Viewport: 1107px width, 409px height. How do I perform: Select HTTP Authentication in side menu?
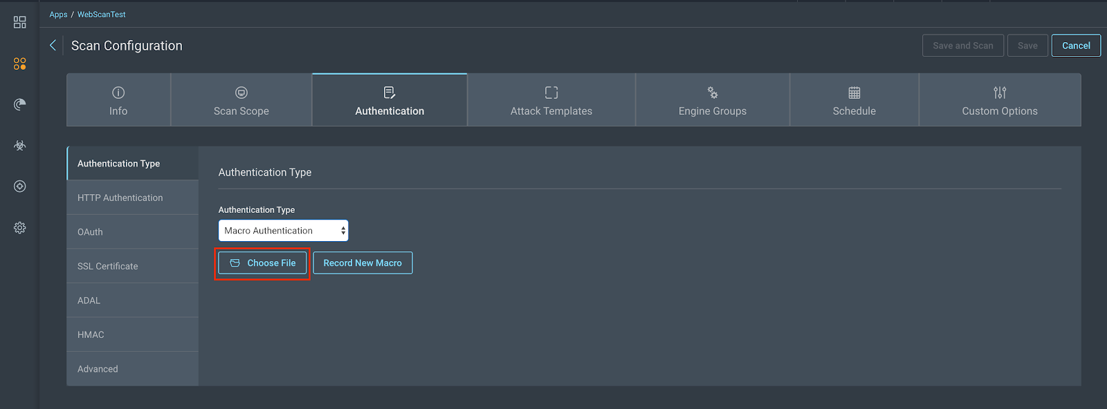pyautogui.click(x=120, y=198)
